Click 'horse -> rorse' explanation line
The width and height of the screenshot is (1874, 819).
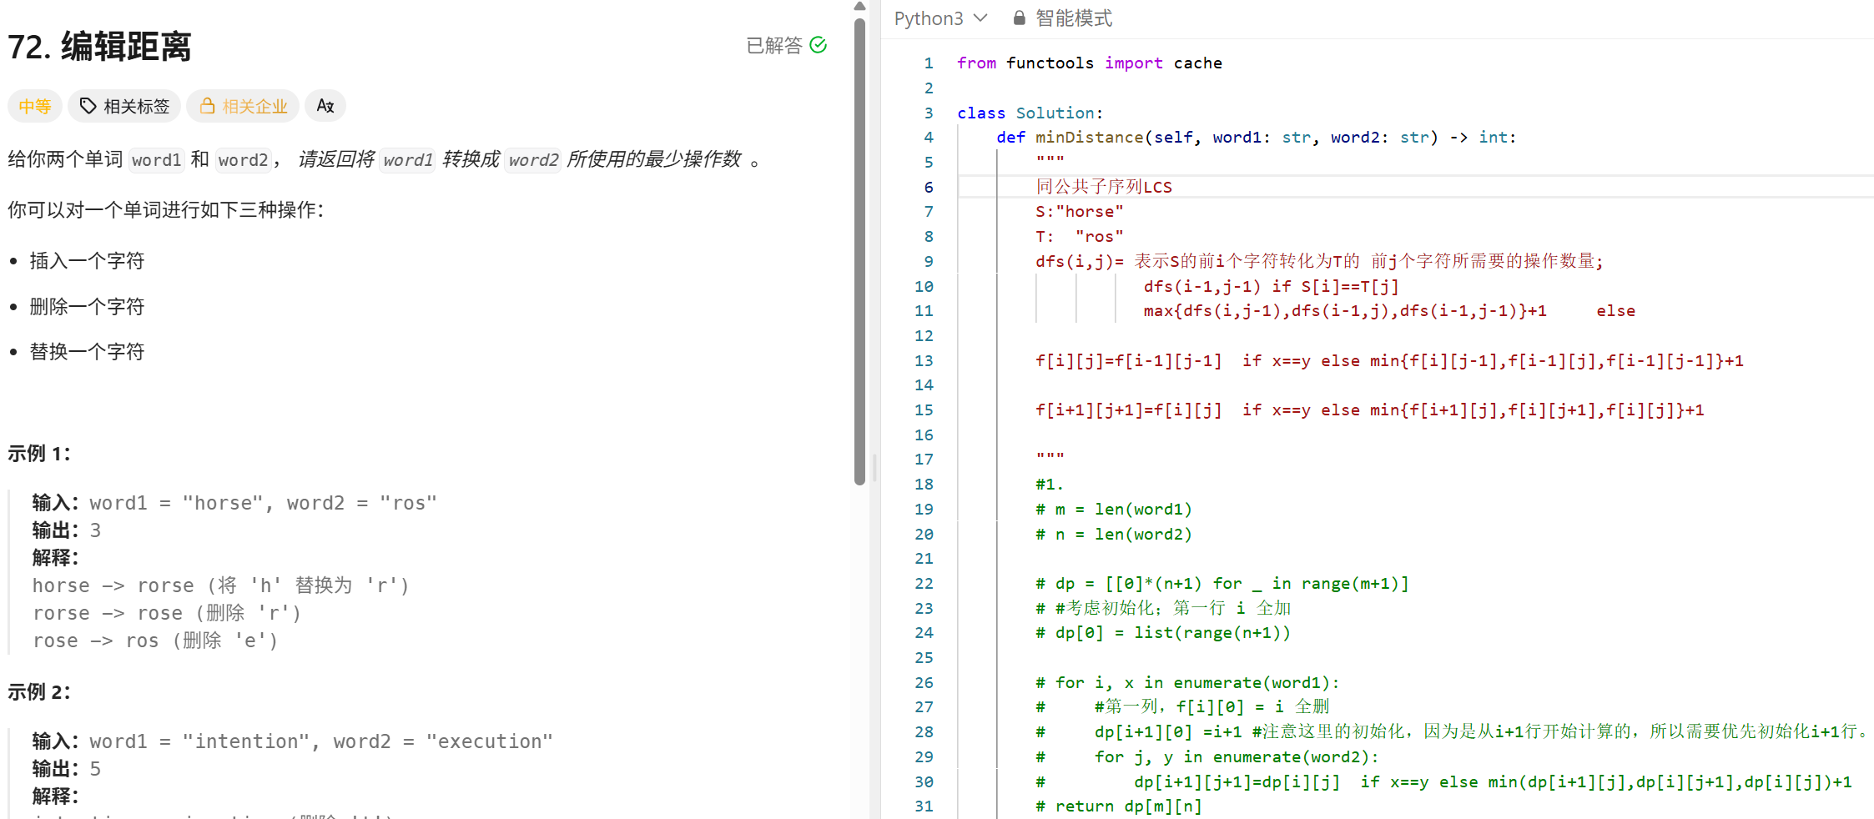click(x=221, y=585)
